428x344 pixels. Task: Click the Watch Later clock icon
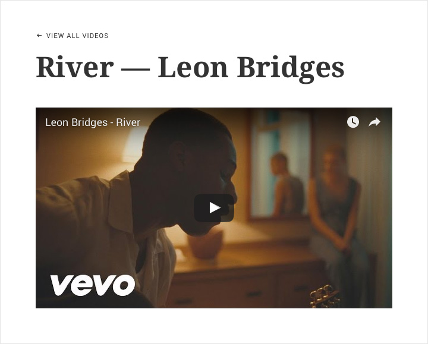click(x=353, y=122)
